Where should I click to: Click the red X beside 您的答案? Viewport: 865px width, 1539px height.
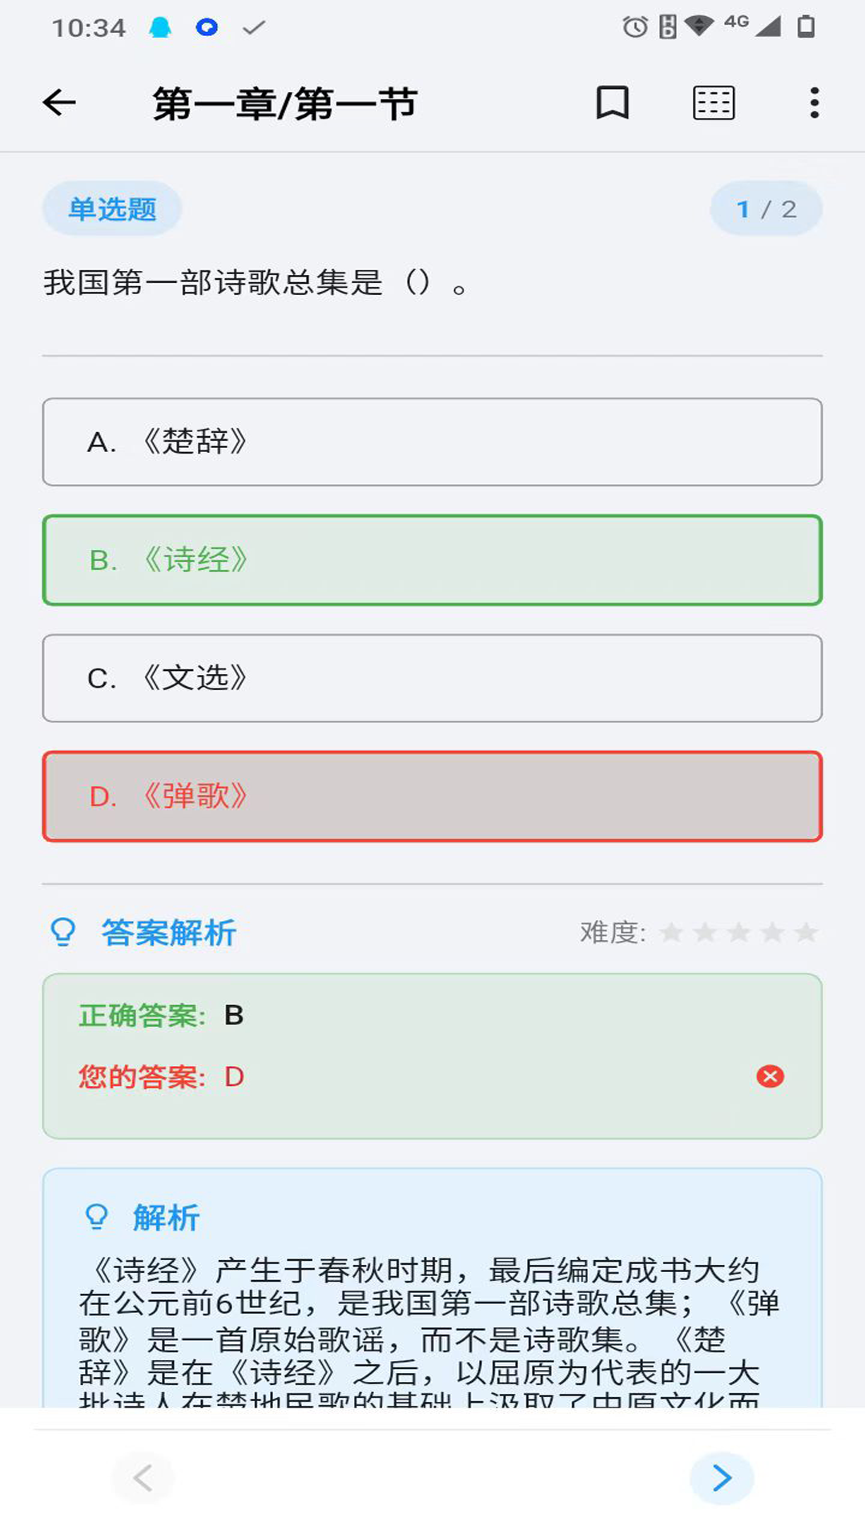coord(768,1078)
